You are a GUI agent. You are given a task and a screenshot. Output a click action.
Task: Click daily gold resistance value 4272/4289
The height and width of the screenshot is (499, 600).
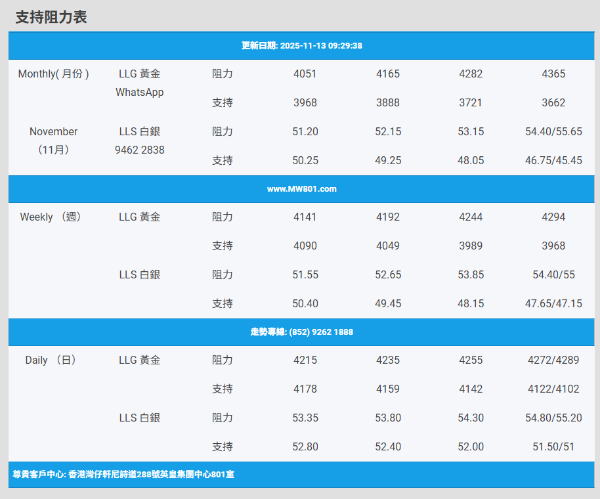point(553,360)
